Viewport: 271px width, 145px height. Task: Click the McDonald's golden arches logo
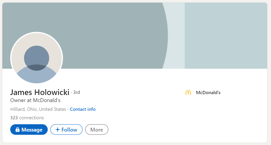click(188, 93)
